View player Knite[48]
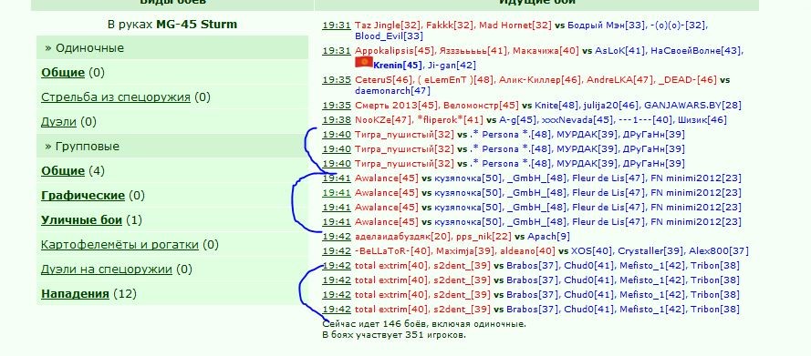The width and height of the screenshot is (811, 356). point(556,106)
